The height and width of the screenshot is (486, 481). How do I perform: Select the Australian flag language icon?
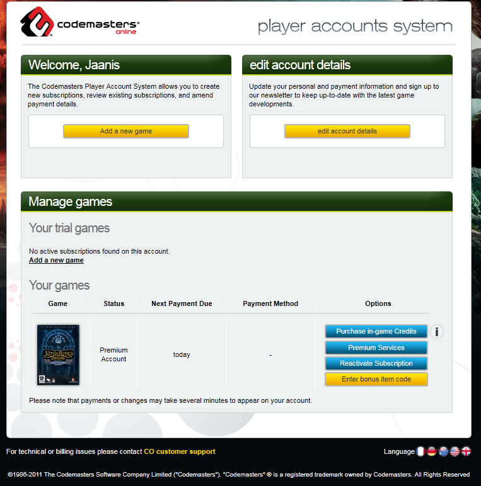pyautogui.click(x=443, y=451)
